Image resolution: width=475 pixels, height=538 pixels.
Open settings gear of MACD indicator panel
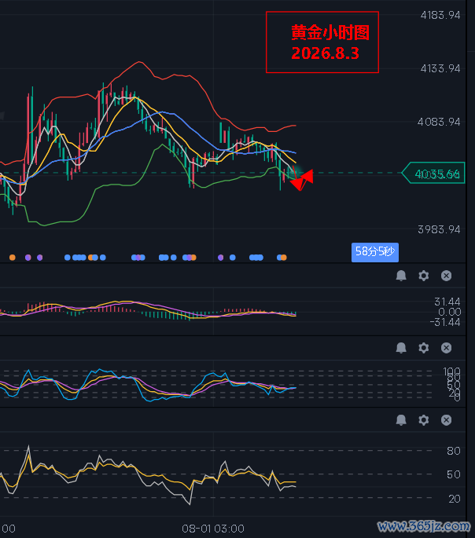coord(423,276)
